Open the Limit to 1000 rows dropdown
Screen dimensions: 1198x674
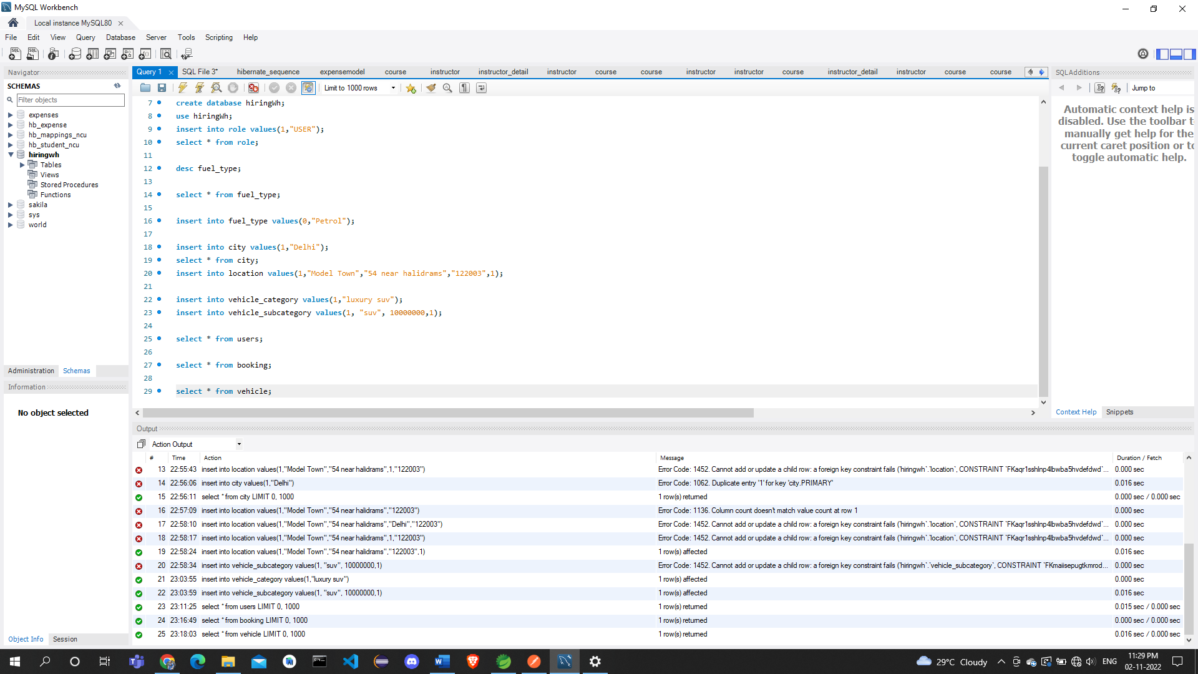pyautogui.click(x=392, y=88)
